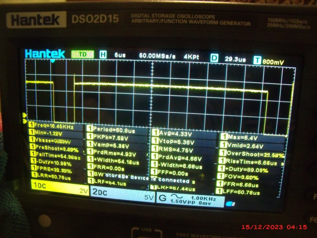Screen dimensions: 317x238
Task: Select the LRF=64.1us measurement
Action: (x=107, y=182)
